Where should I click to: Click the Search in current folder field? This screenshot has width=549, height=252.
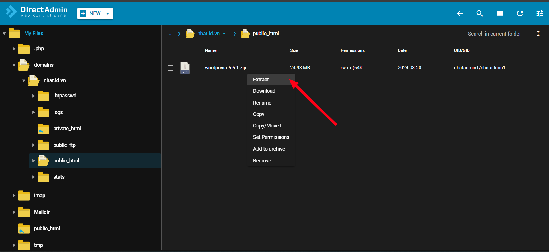(x=495, y=34)
